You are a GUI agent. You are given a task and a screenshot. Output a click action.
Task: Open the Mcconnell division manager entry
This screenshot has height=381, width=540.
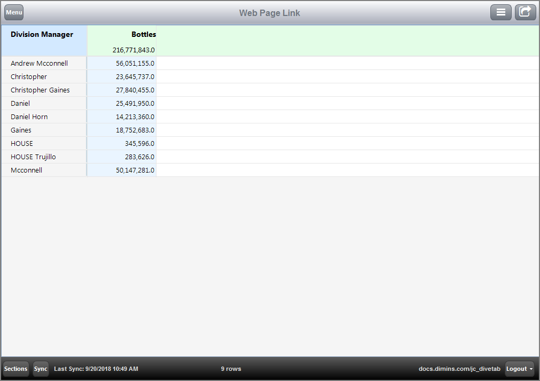[26, 170]
